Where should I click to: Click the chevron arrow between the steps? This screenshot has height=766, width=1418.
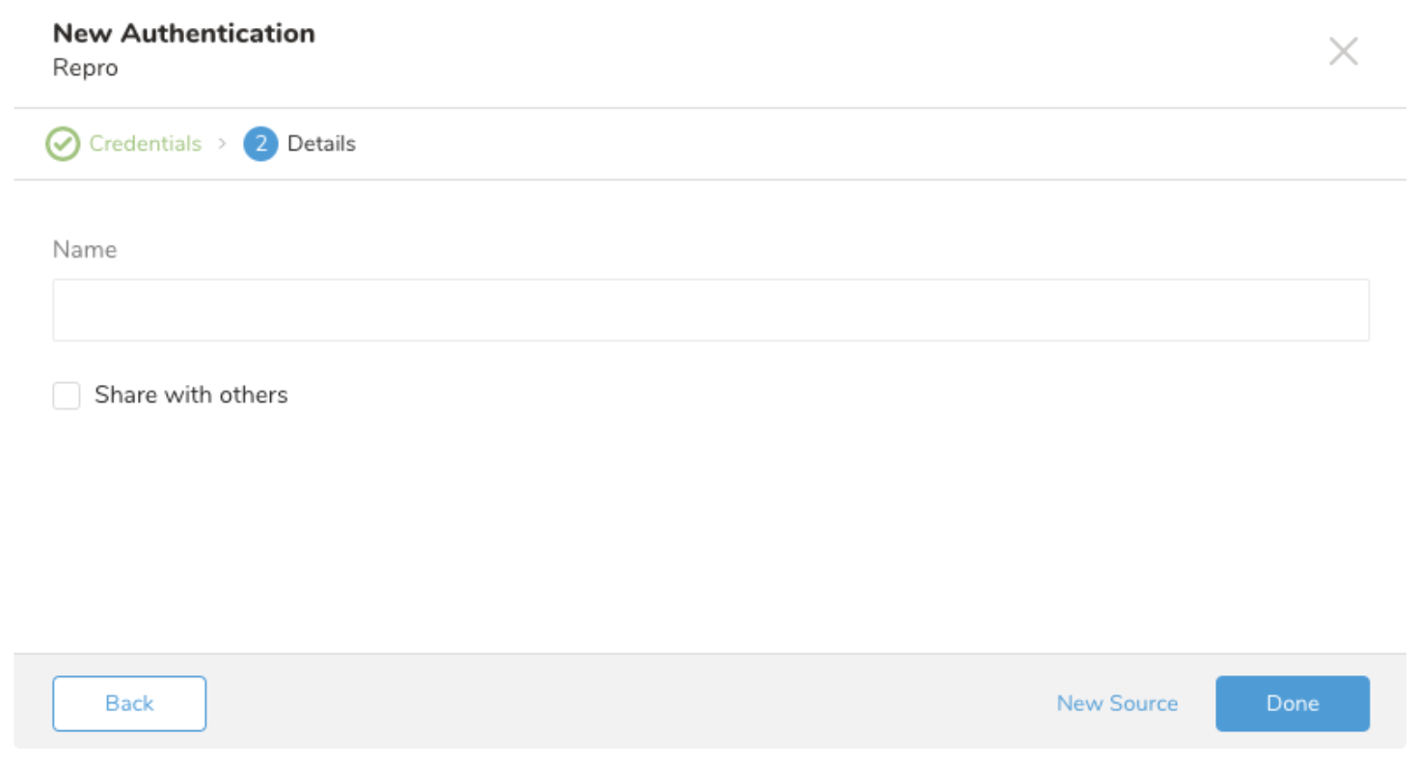[223, 144]
